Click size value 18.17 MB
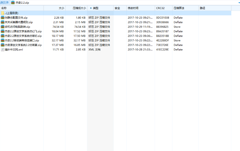Screen dimensions: 240x151 coord(58,36)
